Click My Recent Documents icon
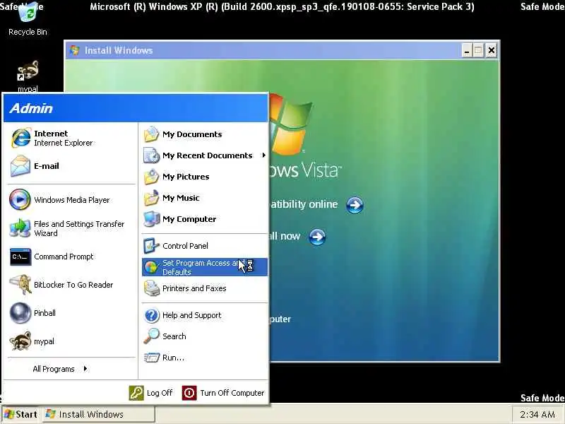565x424 pixels. 152,155
